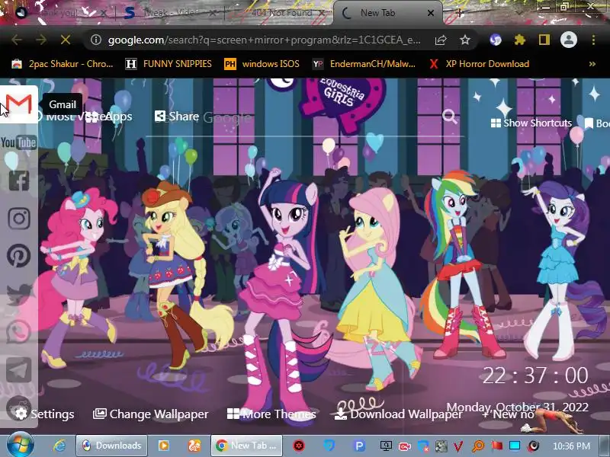Open the Extensions puzzle icon

point(520,40)
